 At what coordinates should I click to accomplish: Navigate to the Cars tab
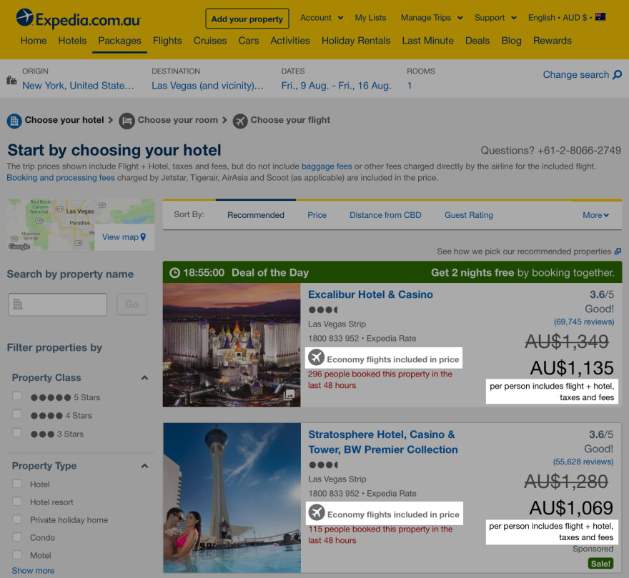[249, 41]
